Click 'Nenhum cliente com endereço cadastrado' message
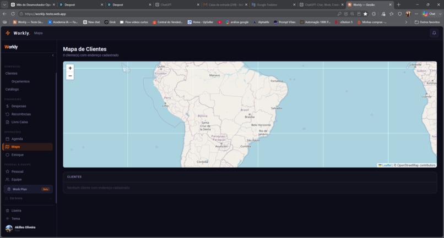 tap(99, 187)
